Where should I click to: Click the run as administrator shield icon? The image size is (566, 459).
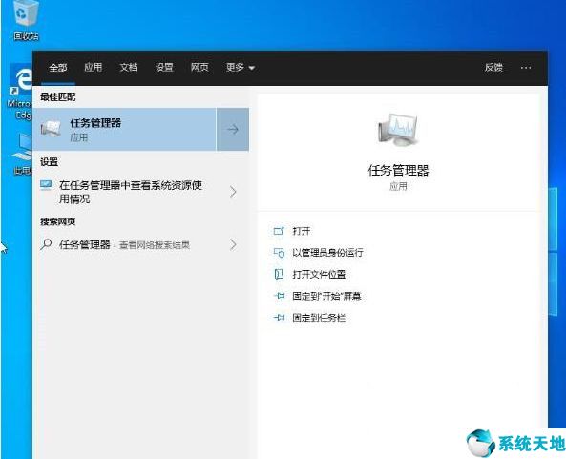(279, 253)
